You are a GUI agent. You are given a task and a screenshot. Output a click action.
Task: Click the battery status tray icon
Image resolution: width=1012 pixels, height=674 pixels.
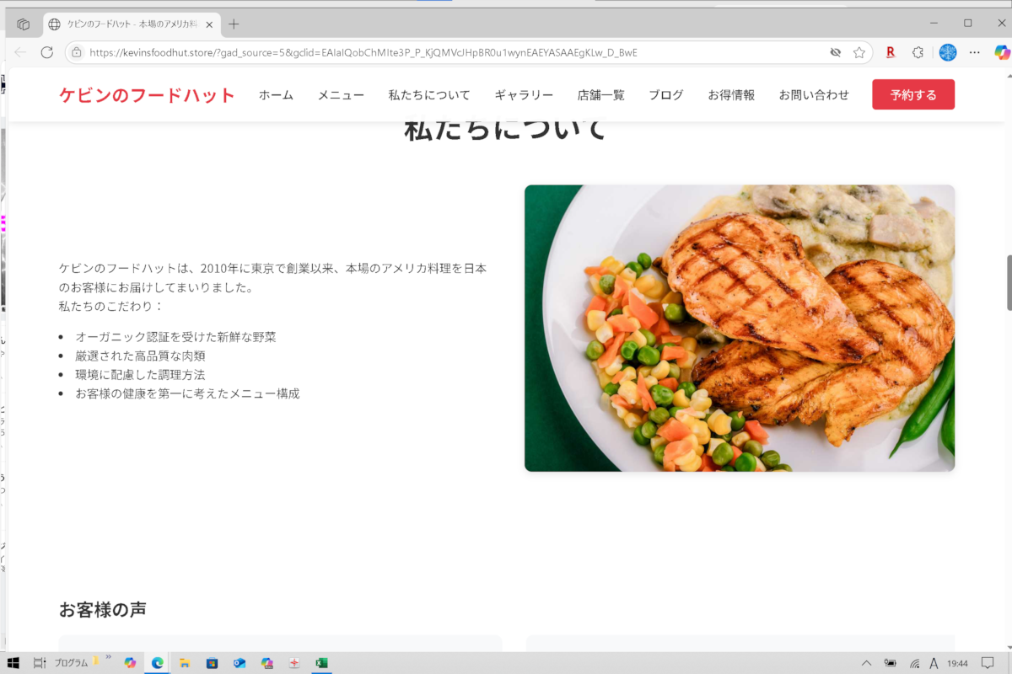coord(891,663)
